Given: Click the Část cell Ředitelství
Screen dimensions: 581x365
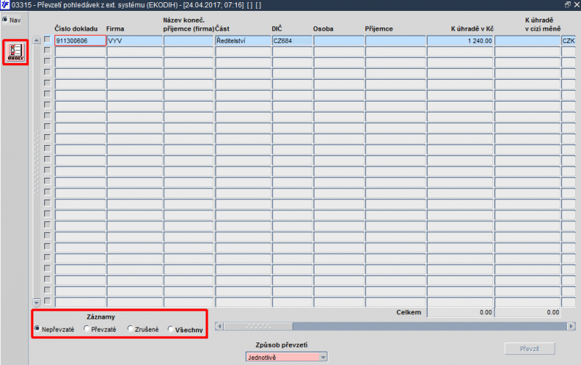Looking at the screenshot, I should point(243,41).
